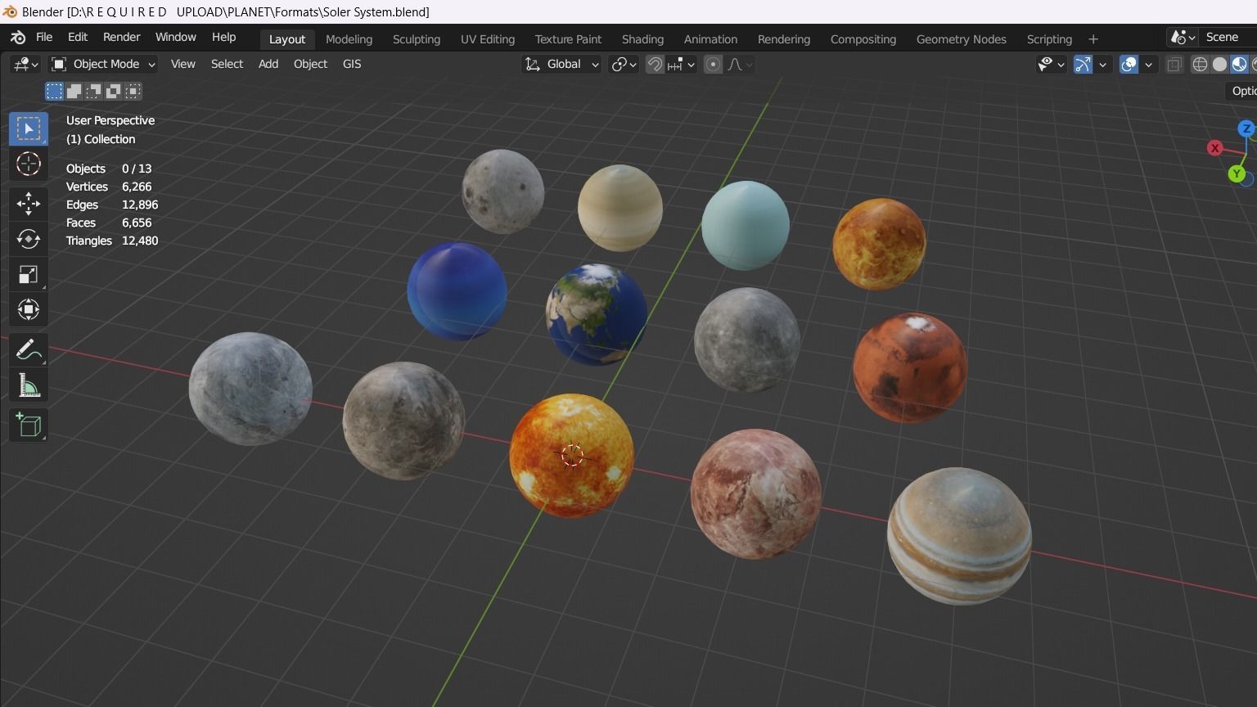The image size is (1257, 707).
Task: Click the Scene name field
Action: [x=1229, y=38]
